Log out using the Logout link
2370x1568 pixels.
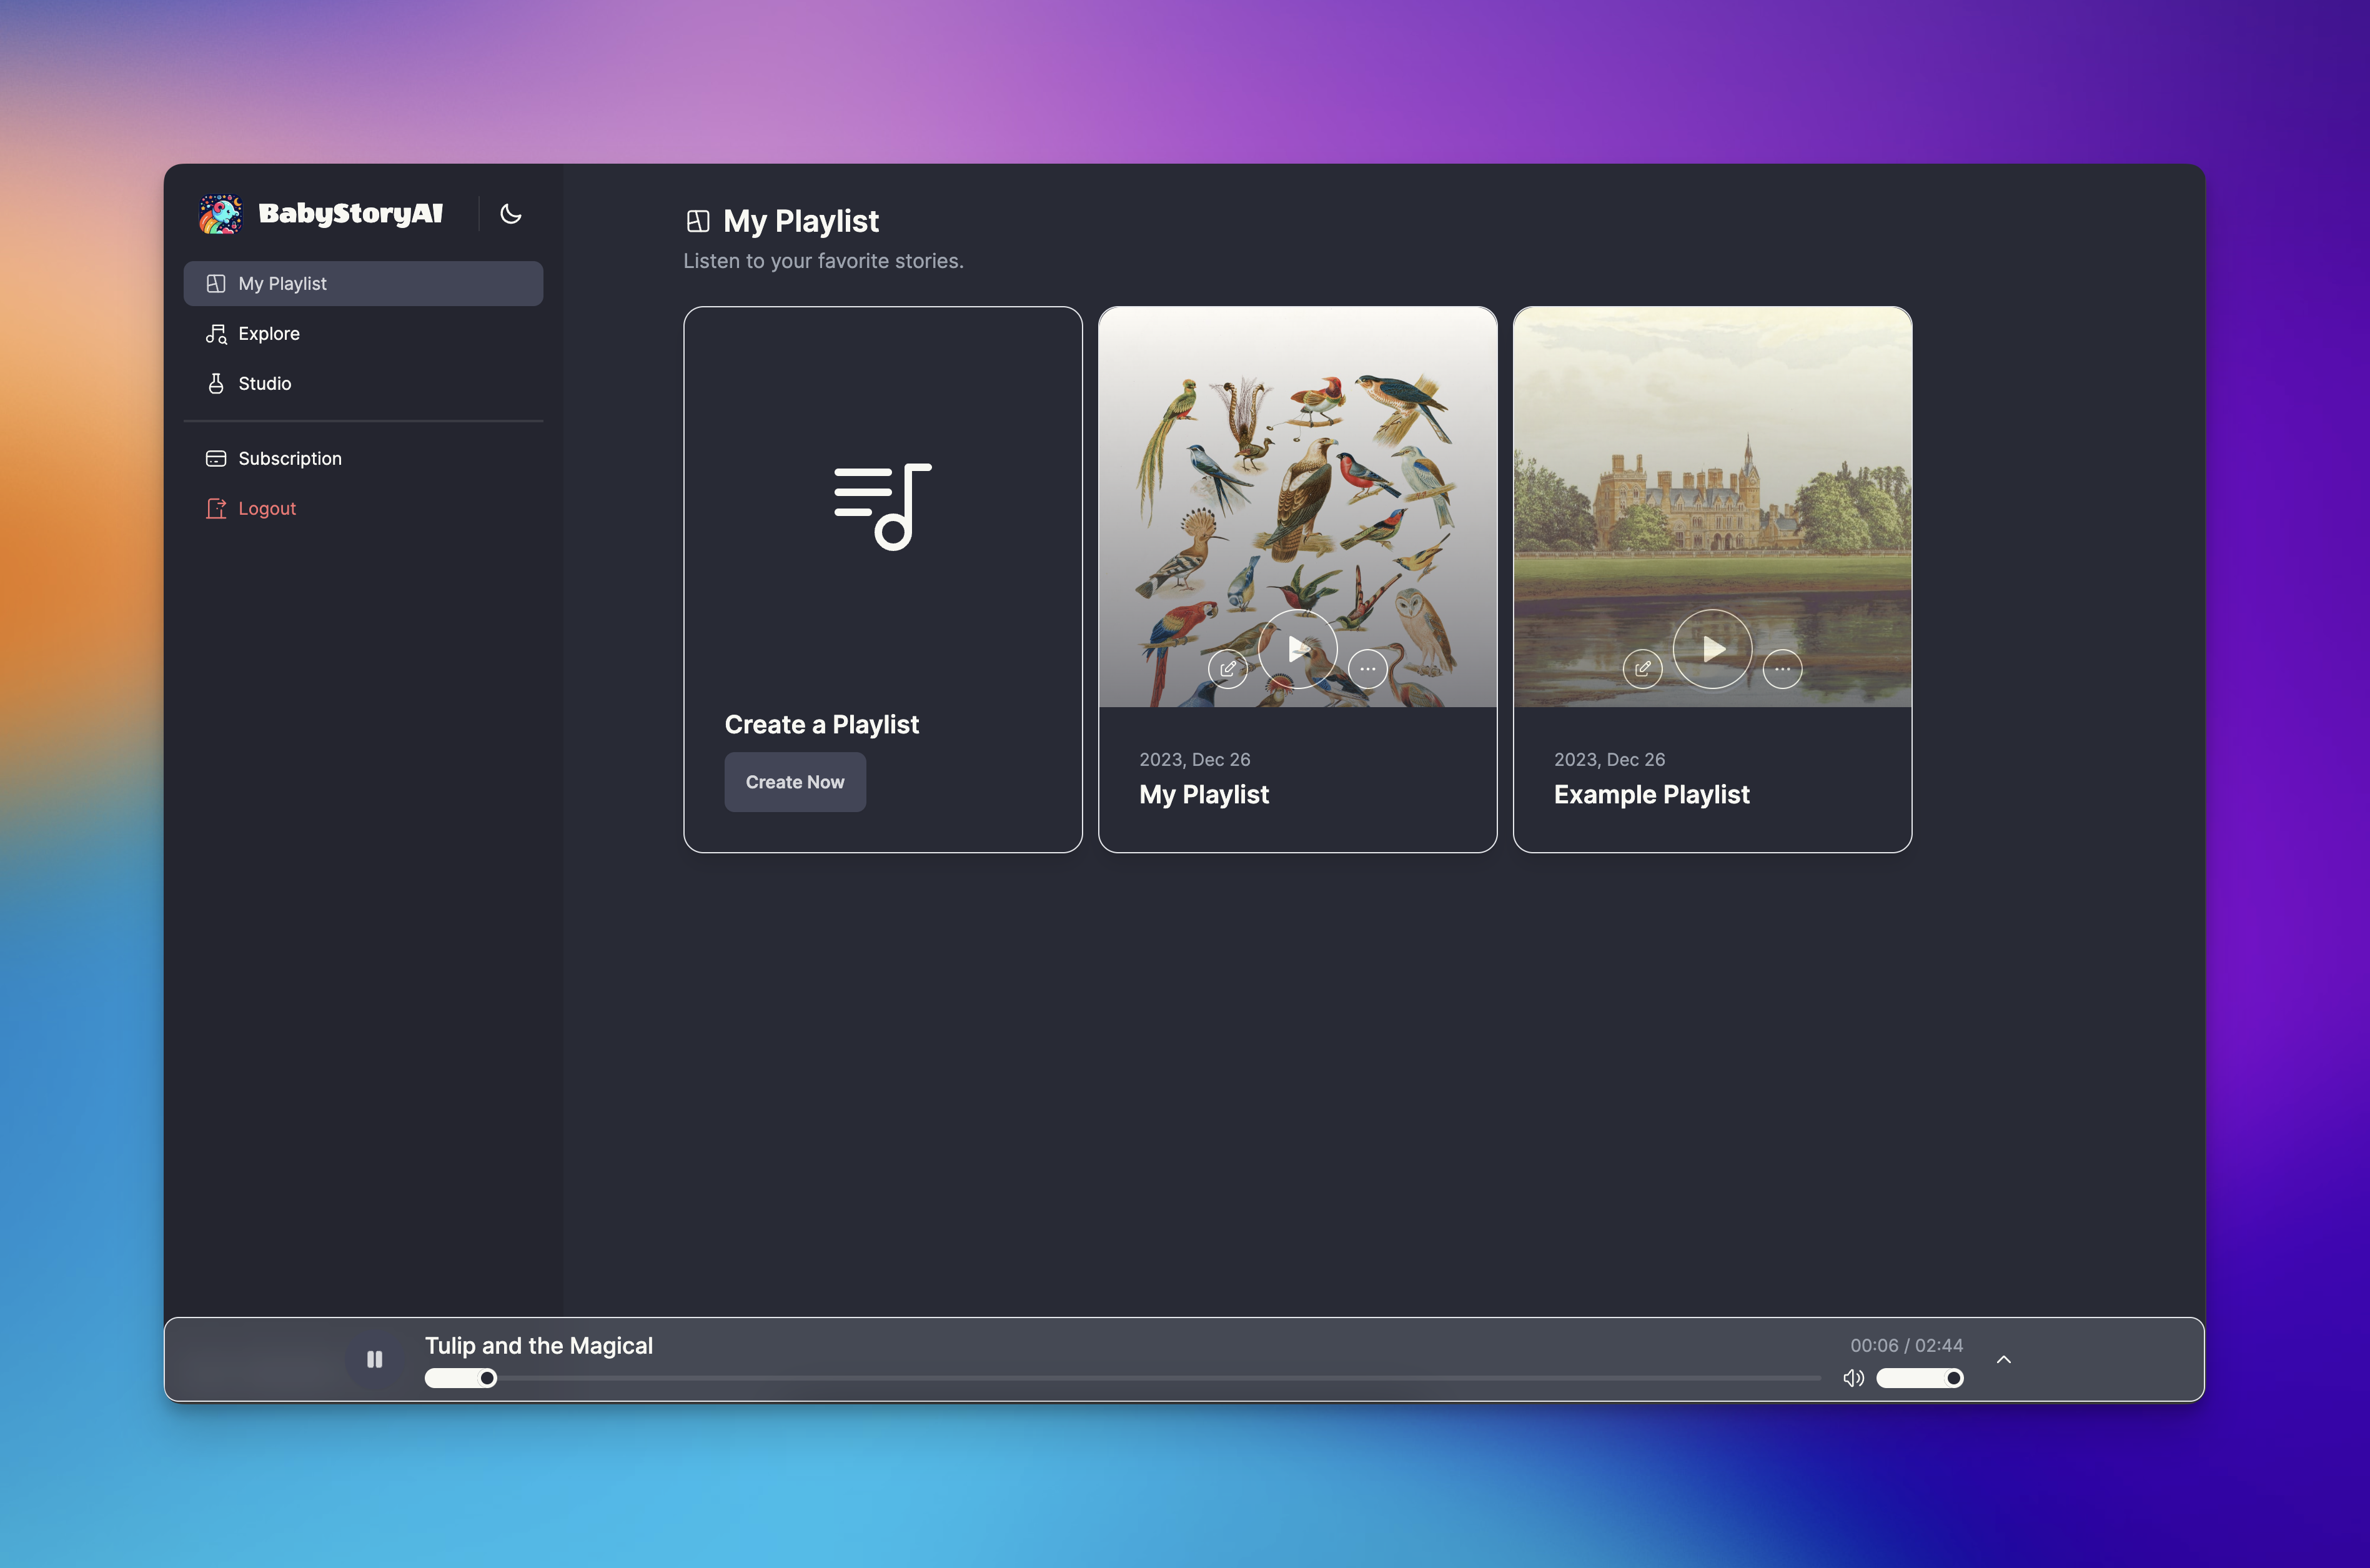(266, 509)
